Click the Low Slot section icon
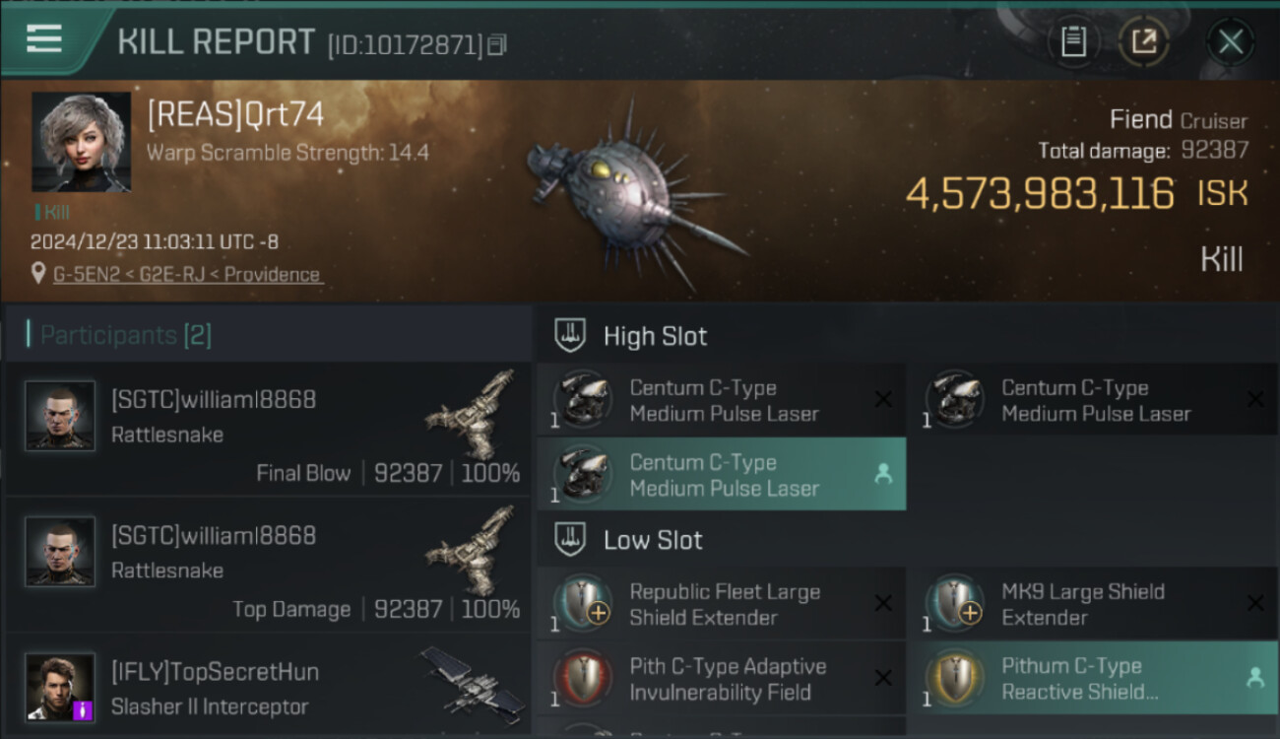Image resolution: width=1280 pixels, height=739 pixels. pyautogui.click(x=571, y=540)
